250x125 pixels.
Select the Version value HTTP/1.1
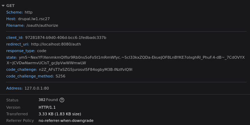click(47, 107)
